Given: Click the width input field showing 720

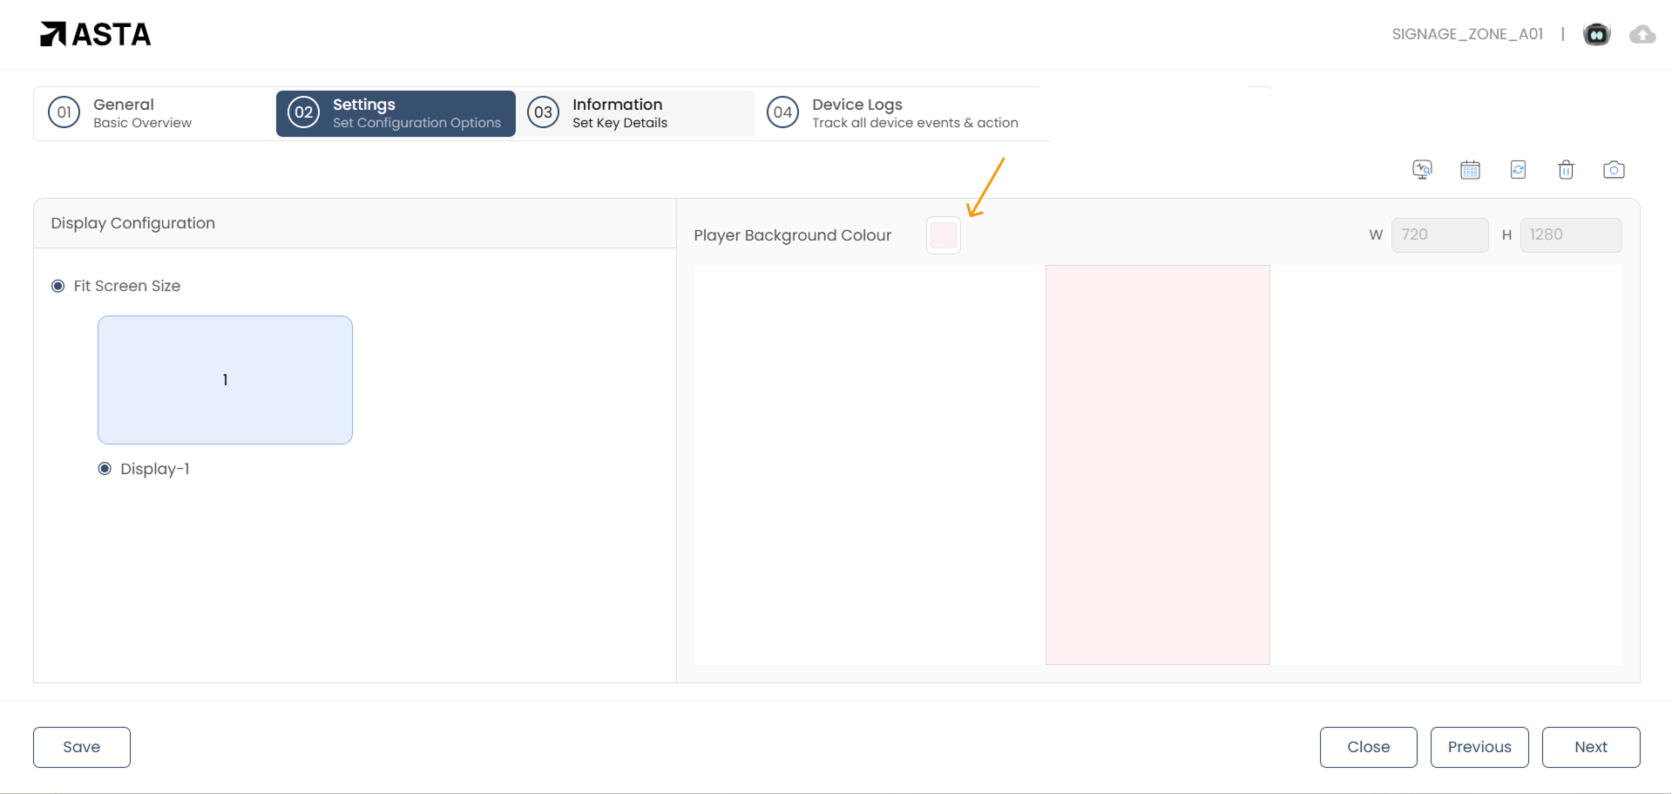Looking at the screenshot, I should tap(1438, 235).
